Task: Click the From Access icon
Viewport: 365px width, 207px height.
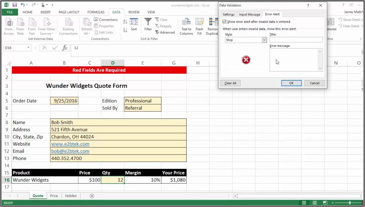Action: point(9,22)
